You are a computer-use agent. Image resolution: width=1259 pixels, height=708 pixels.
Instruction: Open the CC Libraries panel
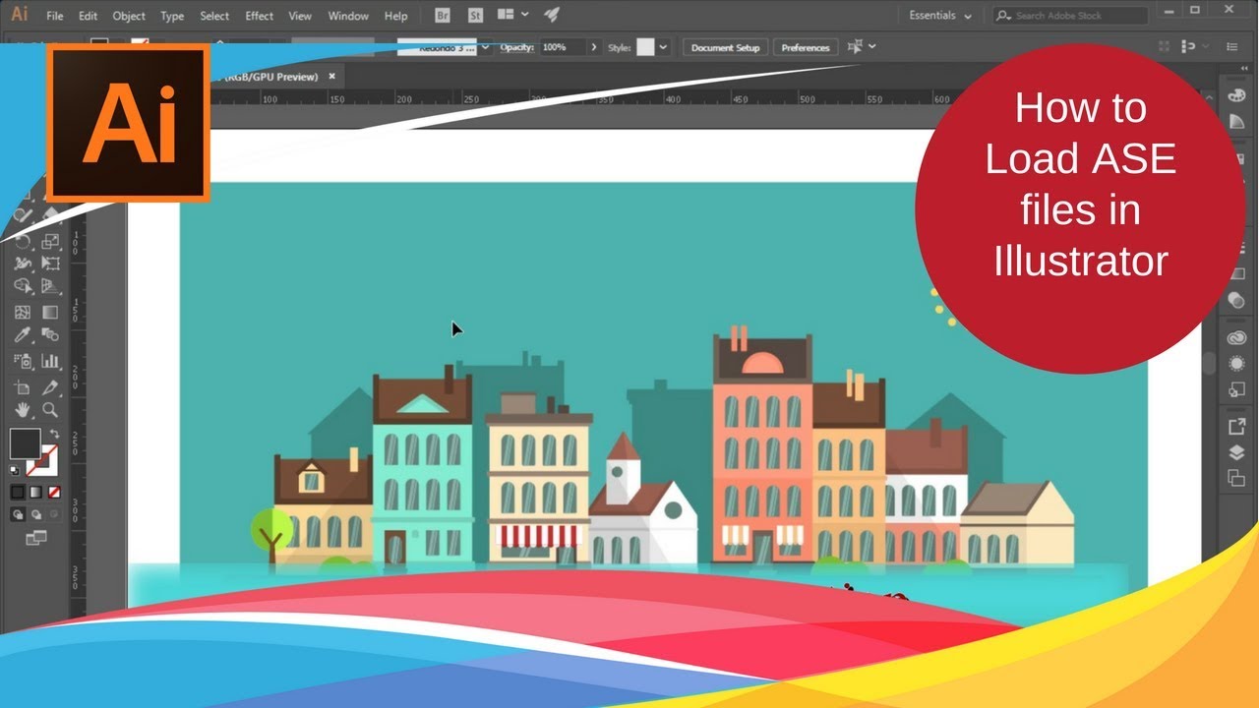click(x=1236, y=338)
